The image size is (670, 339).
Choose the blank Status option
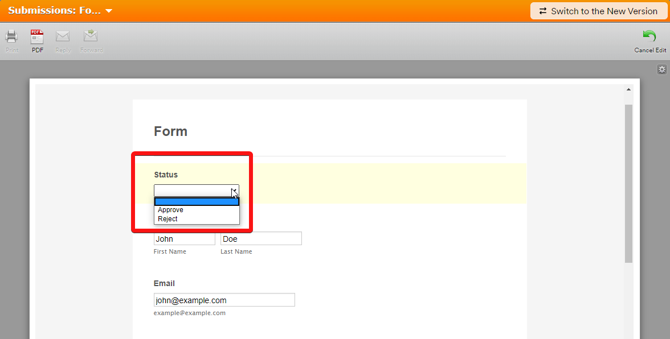(x=197, y=201)
